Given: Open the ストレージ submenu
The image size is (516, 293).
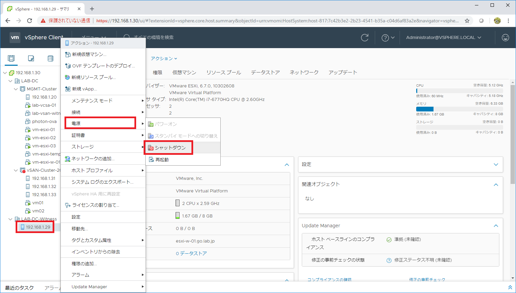Looking at the screenshot, I should (103, 147).
